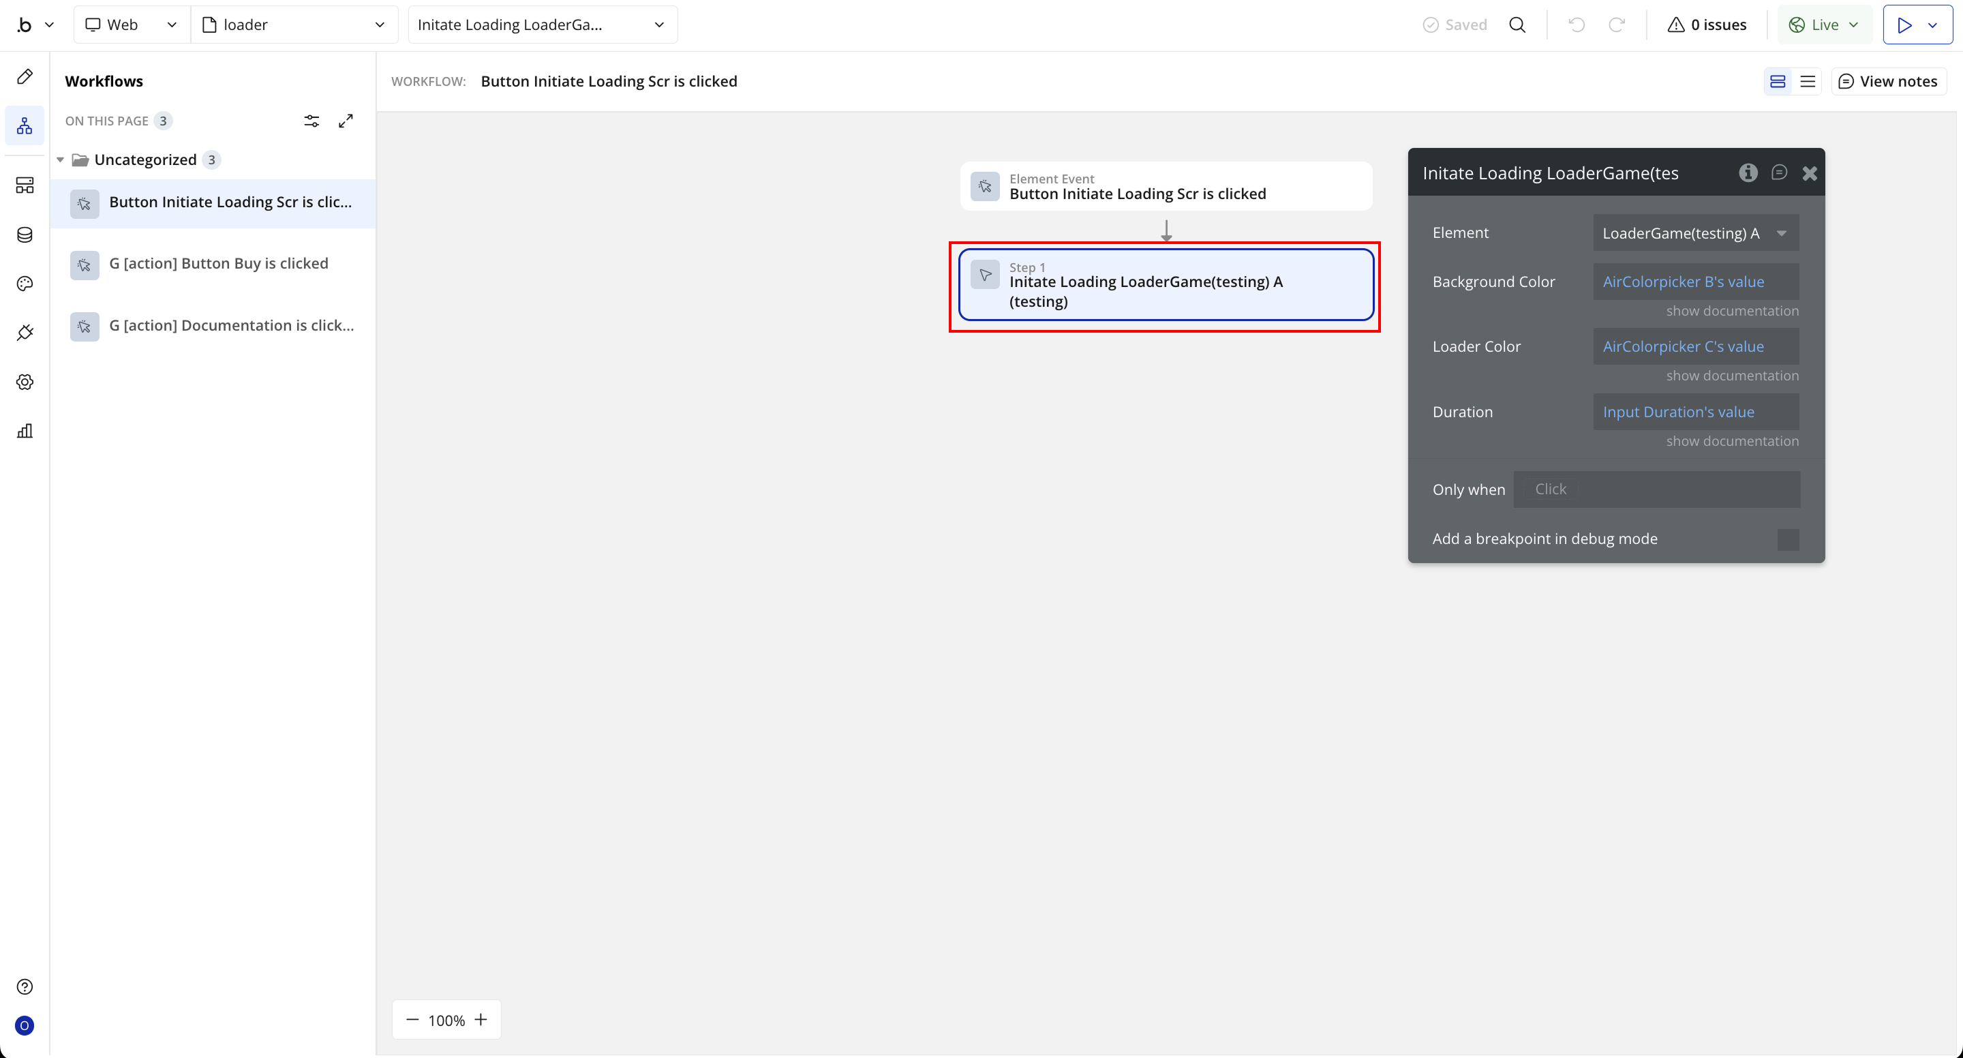Select G [action] Documentation is clicked workflow
Viewport: 1963px width, 1058px height.
231,325
